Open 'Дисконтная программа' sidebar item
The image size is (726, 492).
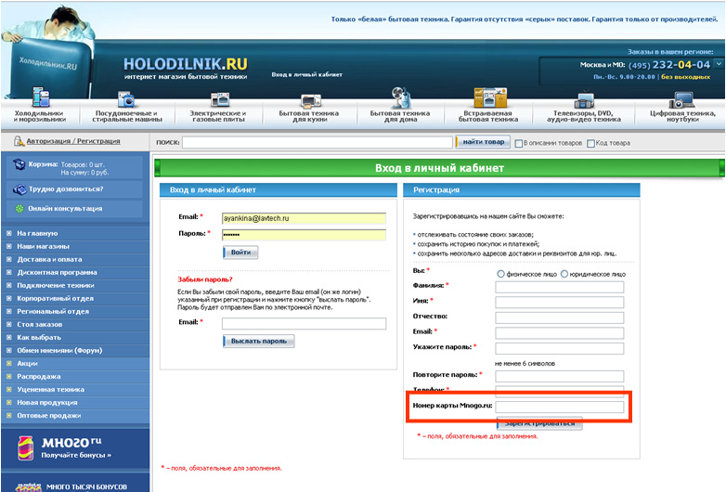click(57, 272)
